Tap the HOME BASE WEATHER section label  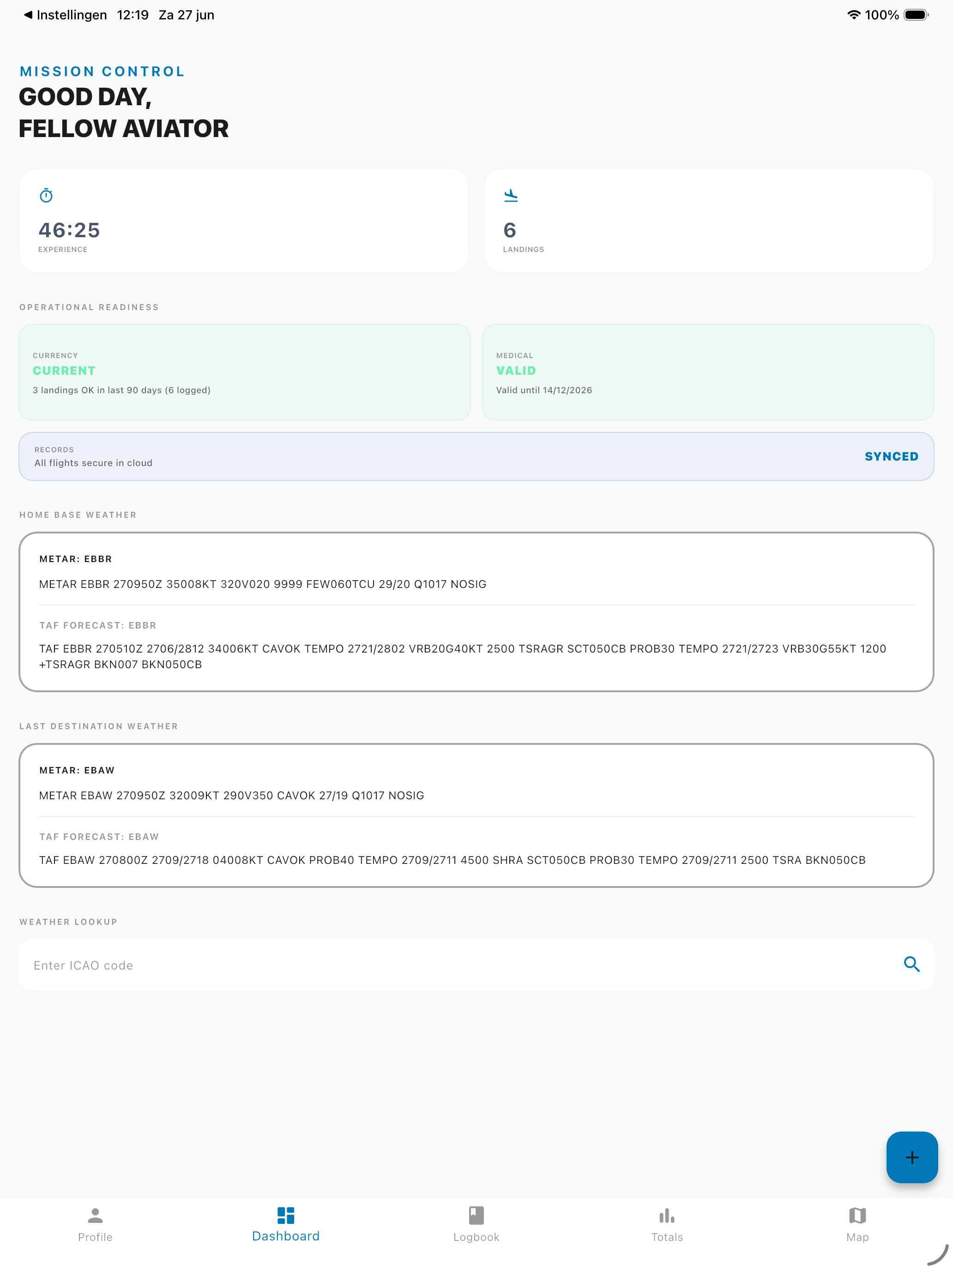point(78,515)
